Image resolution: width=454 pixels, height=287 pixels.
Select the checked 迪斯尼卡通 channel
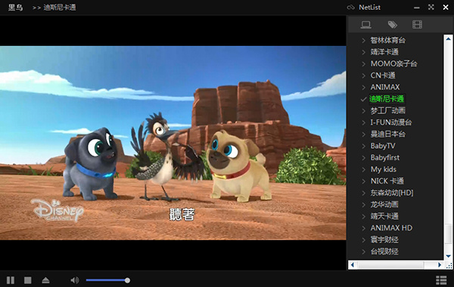pyautogui.click(x=387, y=99)
